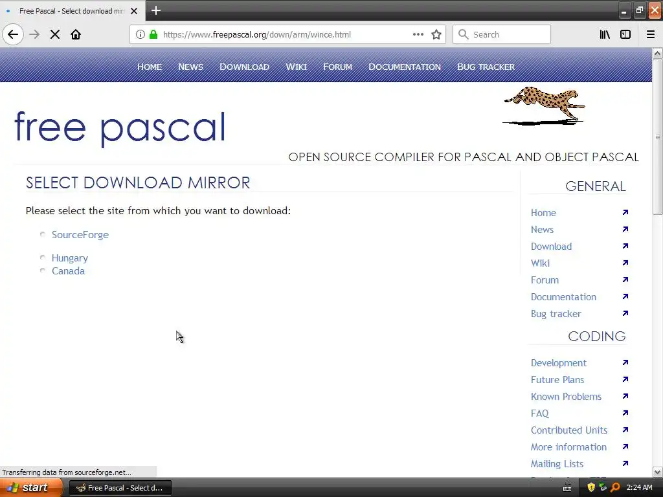The image size is (663, 497).
Task: Open the browser home page icon
Action: (x=76, y=35)
